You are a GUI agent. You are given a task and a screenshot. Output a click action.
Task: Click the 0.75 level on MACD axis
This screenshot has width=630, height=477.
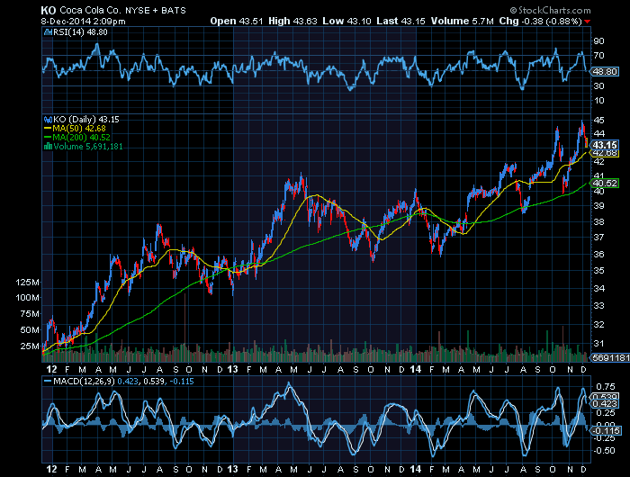pos(606,387)
